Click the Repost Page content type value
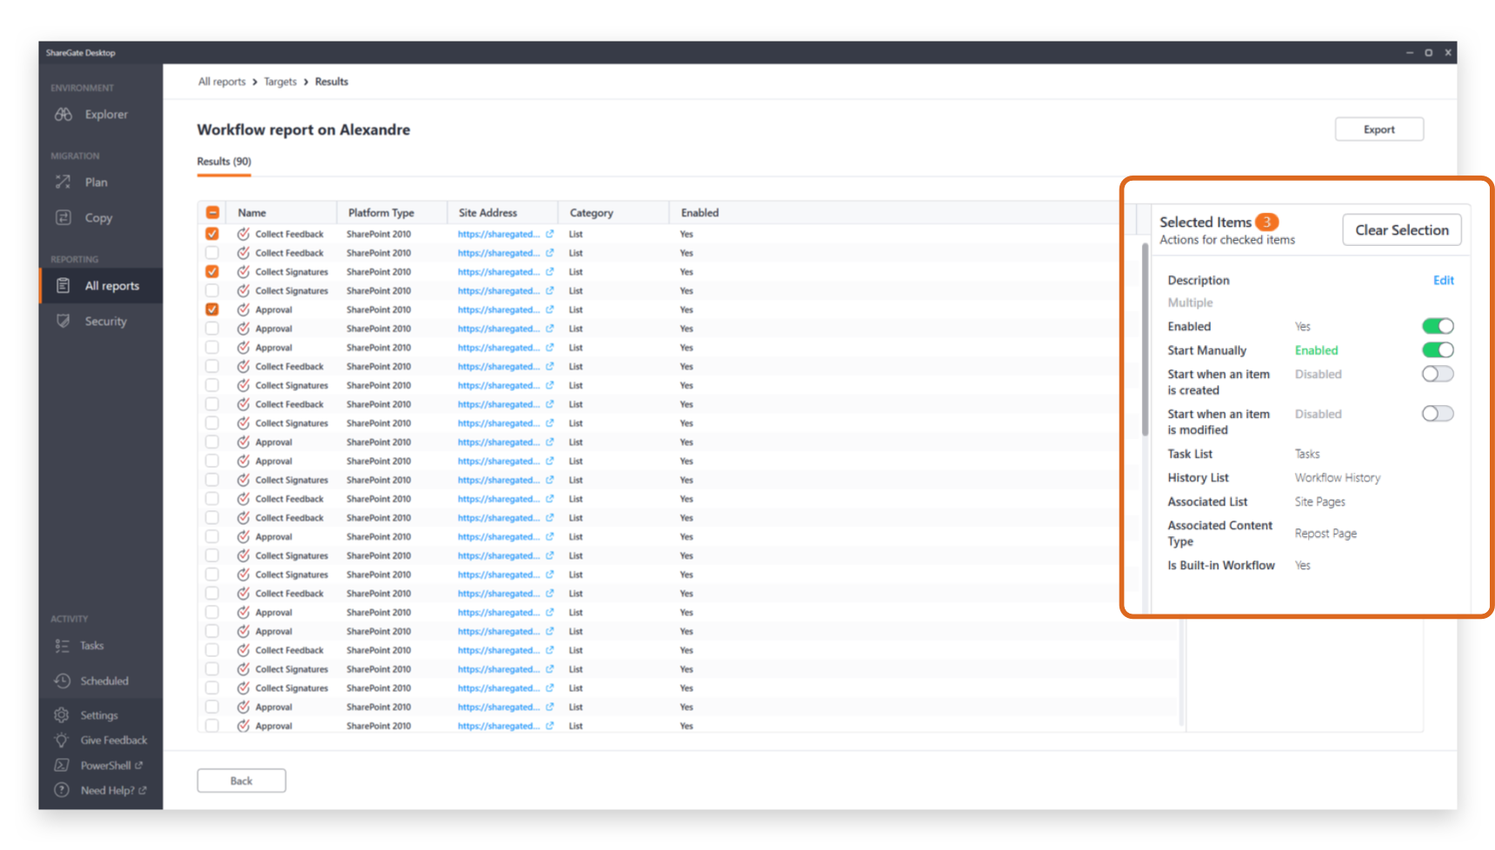 [x=1326, y=534]
